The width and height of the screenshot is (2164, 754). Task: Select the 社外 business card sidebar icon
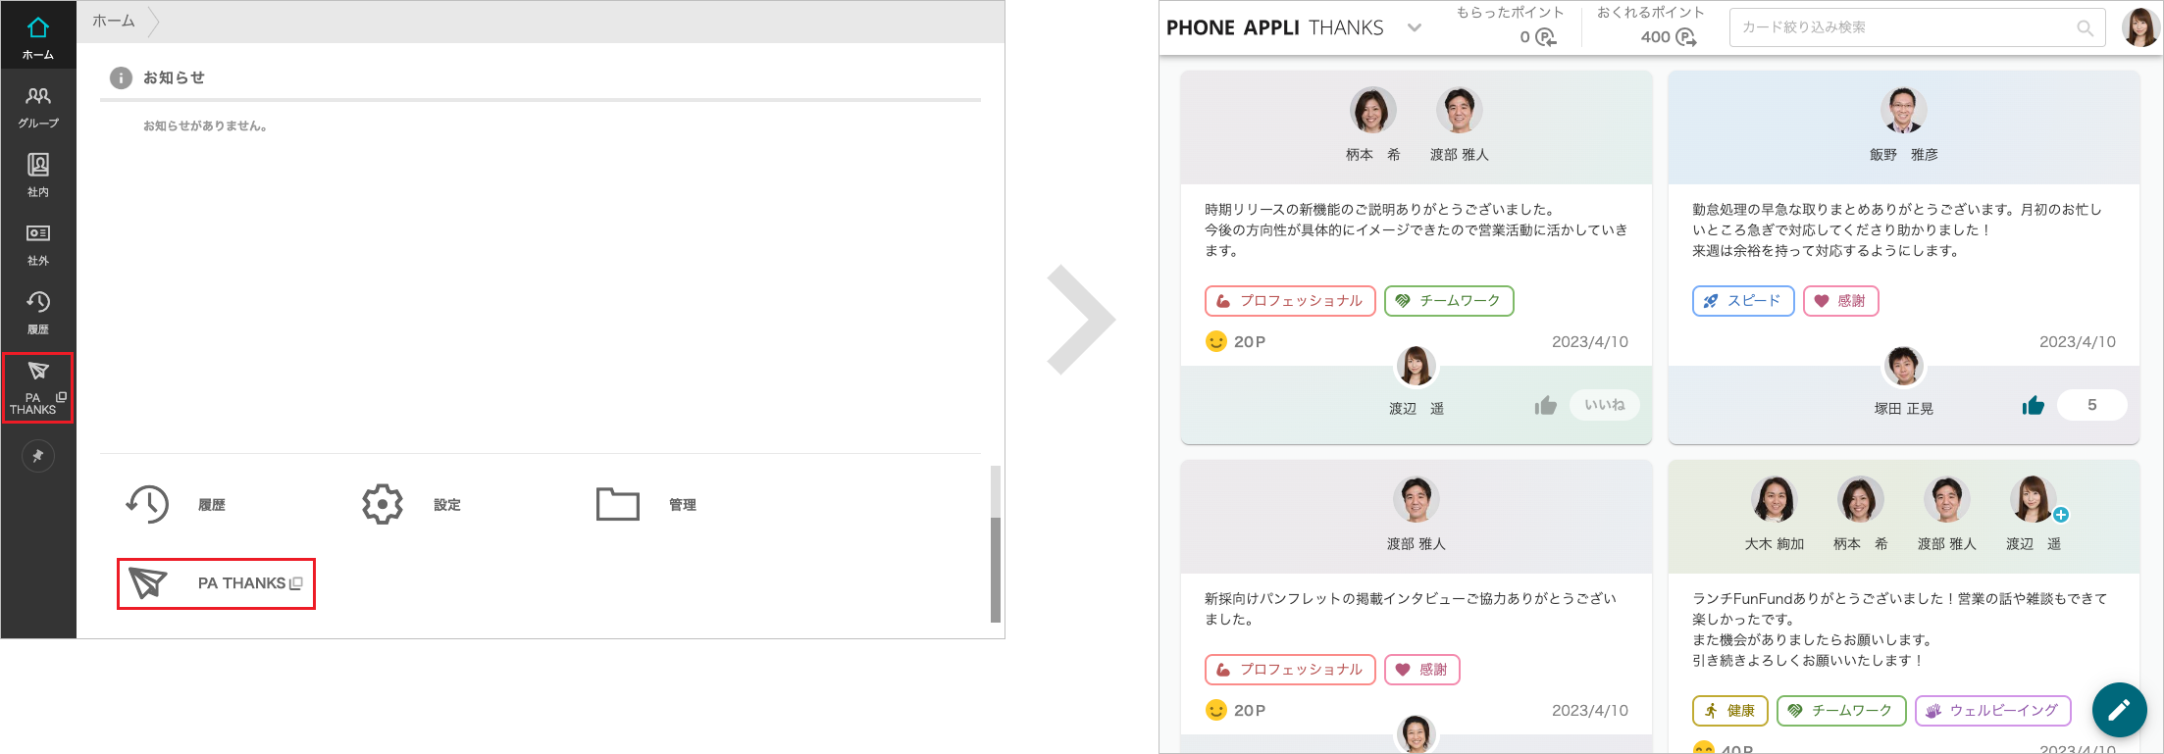click(x=38, y=243)
